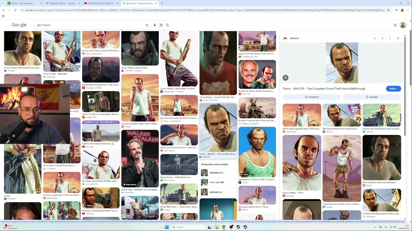Image resolution: width=412 pixels, height=231 pixels.
Task: Close the gta 5 trevor tab
Action: coord(156,3)
